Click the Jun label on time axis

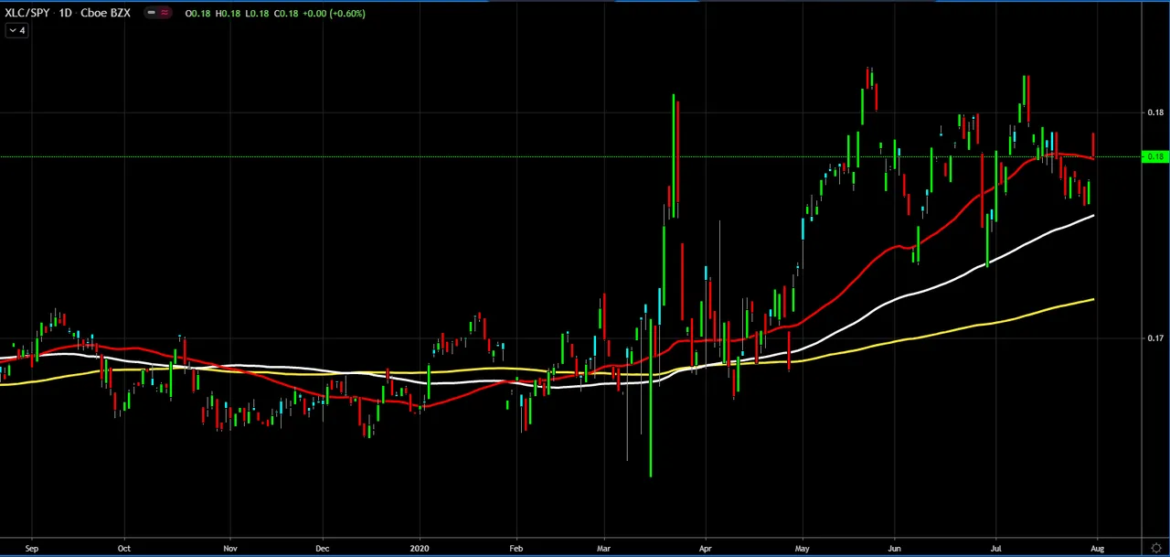[x=894, y=548]
